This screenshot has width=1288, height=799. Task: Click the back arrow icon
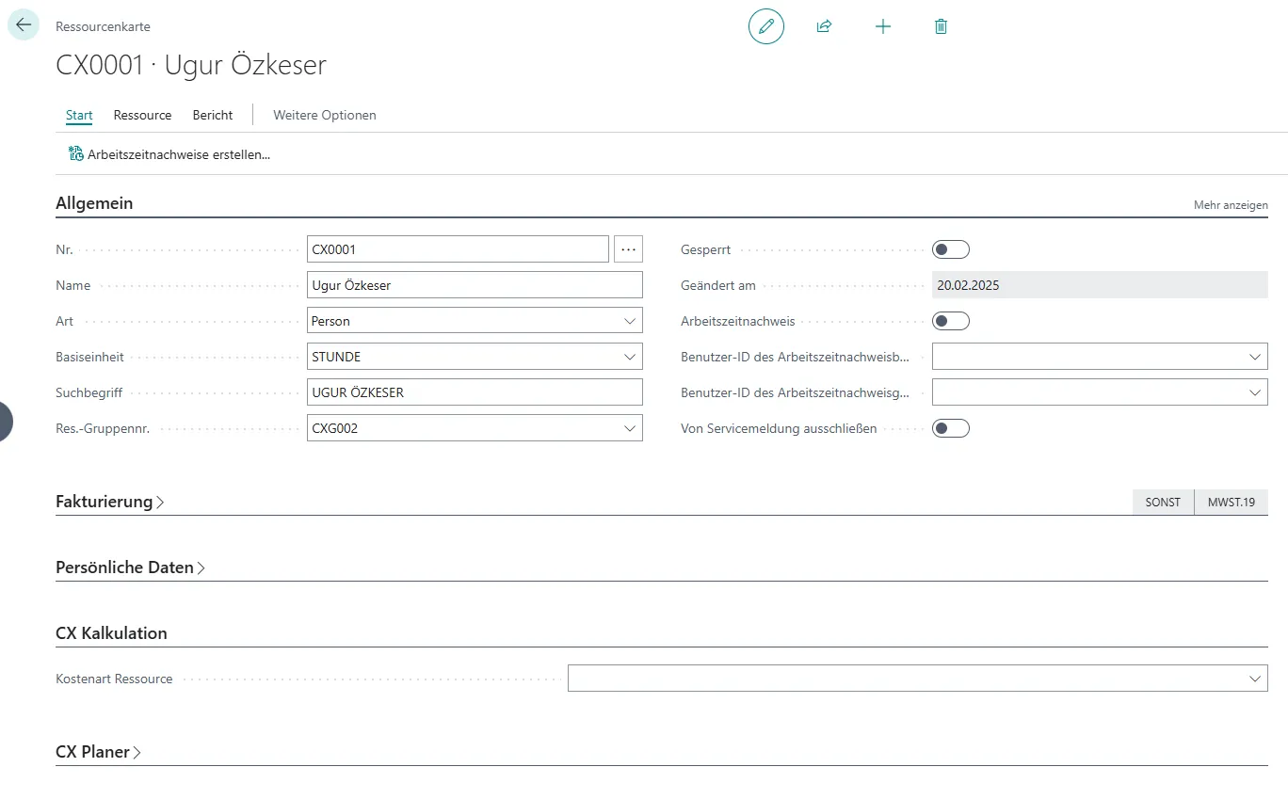click(24, 25)
